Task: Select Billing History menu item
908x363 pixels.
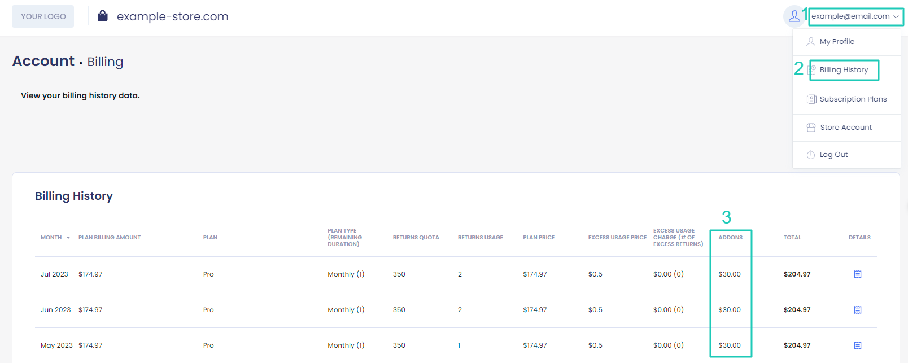Action: coord(844,70)
